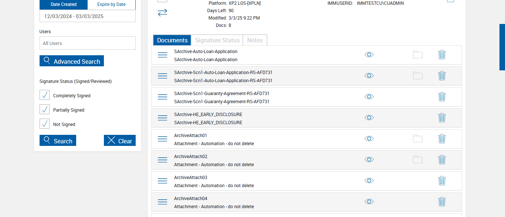Delete ArchiveAttach02 with trash icon
This screenshot has height=217, width=505.
coord(442,160)
